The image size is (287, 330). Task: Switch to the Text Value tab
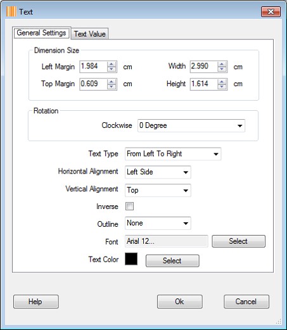[90, 34]
